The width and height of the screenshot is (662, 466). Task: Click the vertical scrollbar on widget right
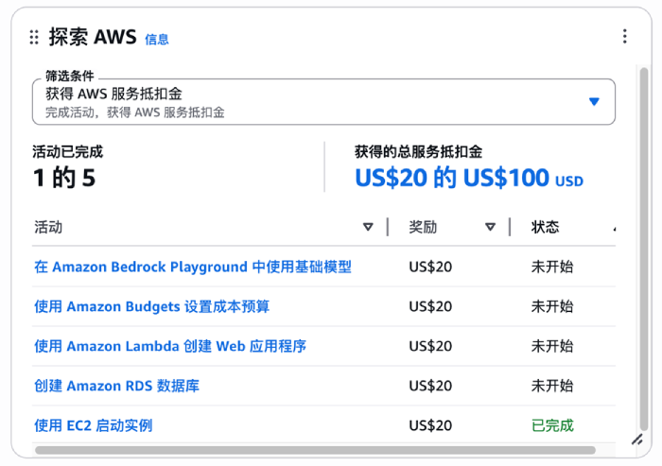pos(644,246)
